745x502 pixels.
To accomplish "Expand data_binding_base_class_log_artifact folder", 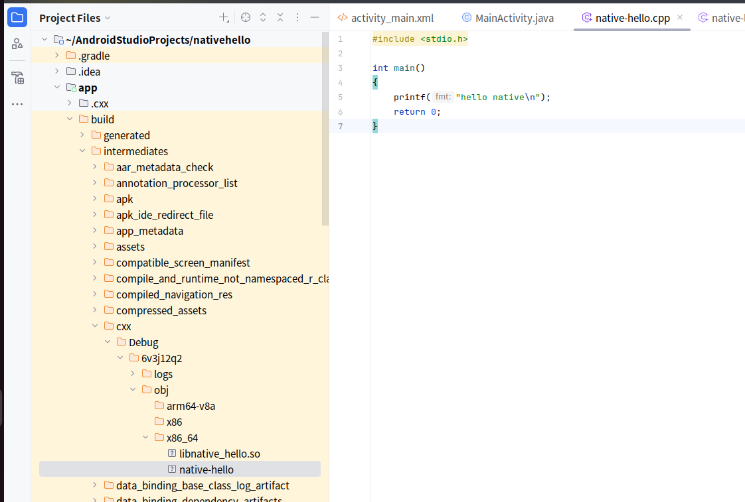I will (x=95, y=485).
